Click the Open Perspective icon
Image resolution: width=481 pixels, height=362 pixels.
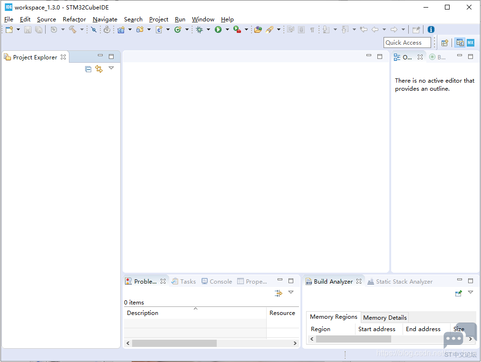445,43
